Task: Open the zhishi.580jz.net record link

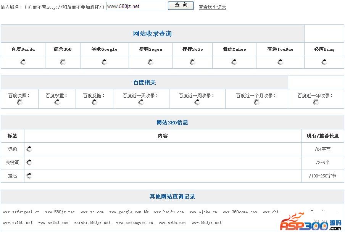Action: click(92, 223)
